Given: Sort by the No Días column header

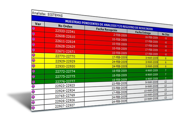Looking at the screenshot, I should (x=166, y=34).
